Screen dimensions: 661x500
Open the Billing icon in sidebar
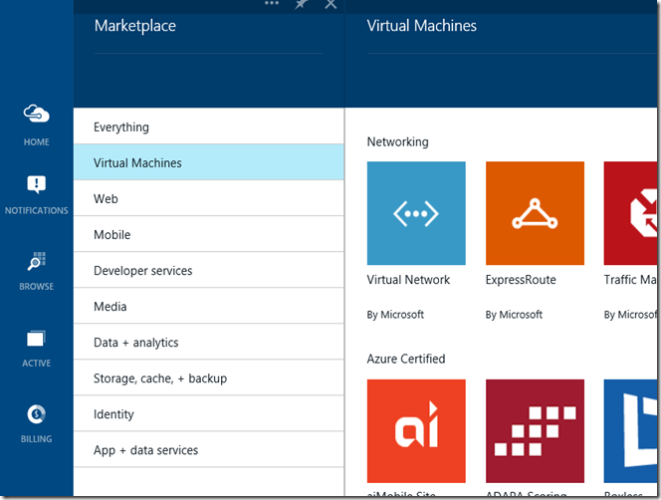point(37,414)
